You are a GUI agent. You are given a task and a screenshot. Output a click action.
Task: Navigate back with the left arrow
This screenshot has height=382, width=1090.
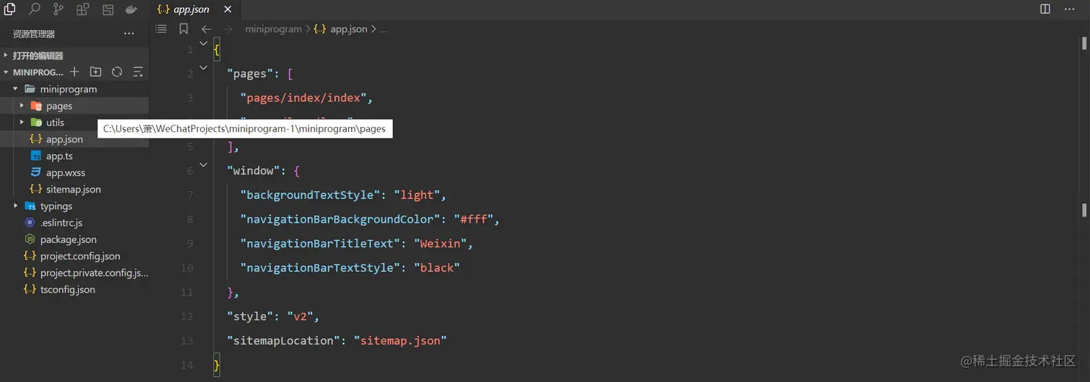click(x=206, y=29)
